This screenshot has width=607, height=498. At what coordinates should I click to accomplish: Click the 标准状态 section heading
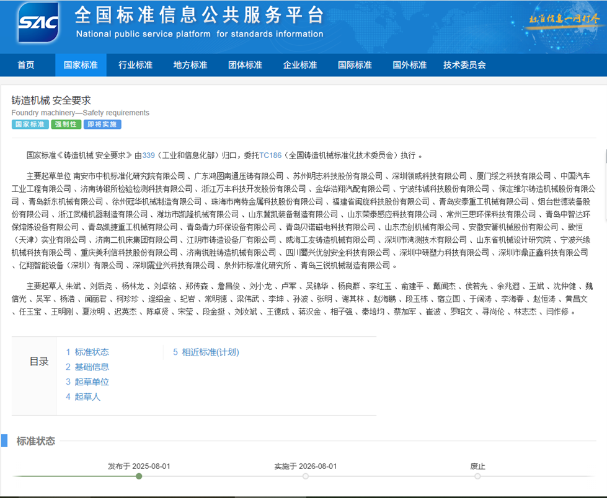click(35, 441)
